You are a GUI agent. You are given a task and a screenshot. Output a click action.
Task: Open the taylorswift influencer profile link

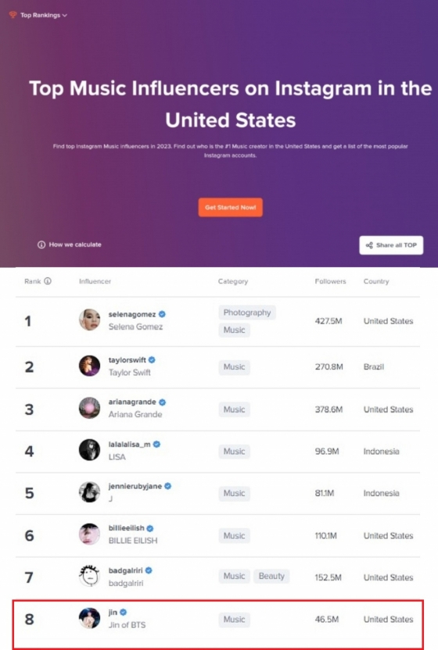click(x=127, y=360)
